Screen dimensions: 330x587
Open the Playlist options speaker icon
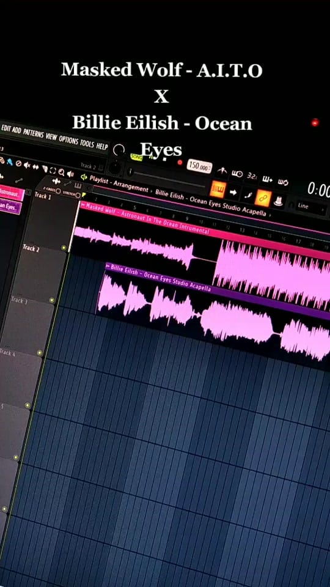(84, 177)
